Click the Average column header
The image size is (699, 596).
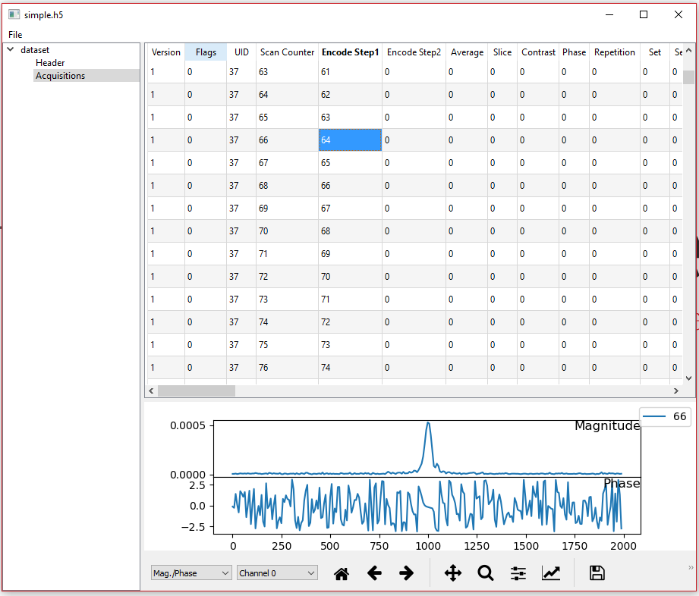(x=467, y=52)
